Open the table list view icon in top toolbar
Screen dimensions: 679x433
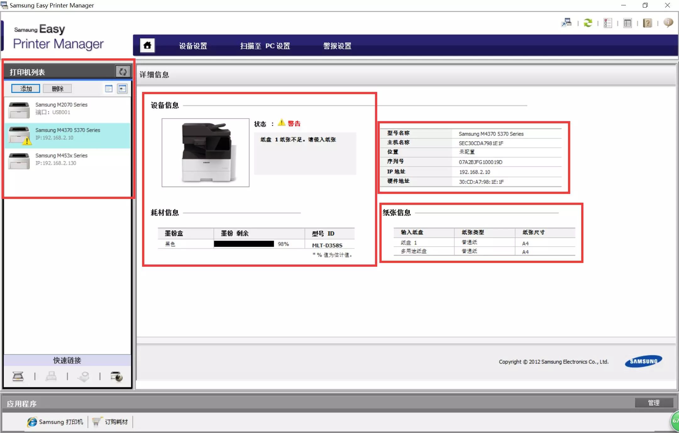click(x=627, y=23)
